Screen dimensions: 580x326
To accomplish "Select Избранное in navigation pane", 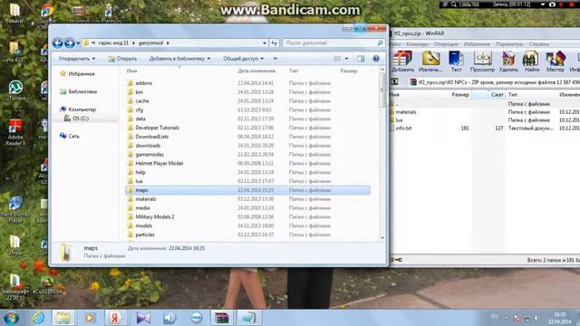I will click(77, 74).
